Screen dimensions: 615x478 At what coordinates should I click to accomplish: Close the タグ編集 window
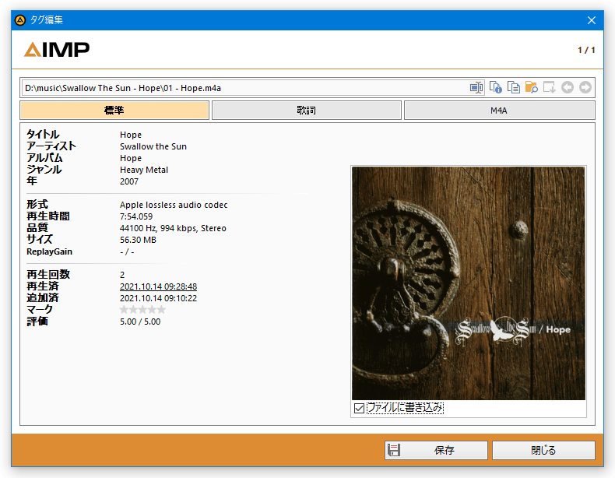(x=592, y=20)
